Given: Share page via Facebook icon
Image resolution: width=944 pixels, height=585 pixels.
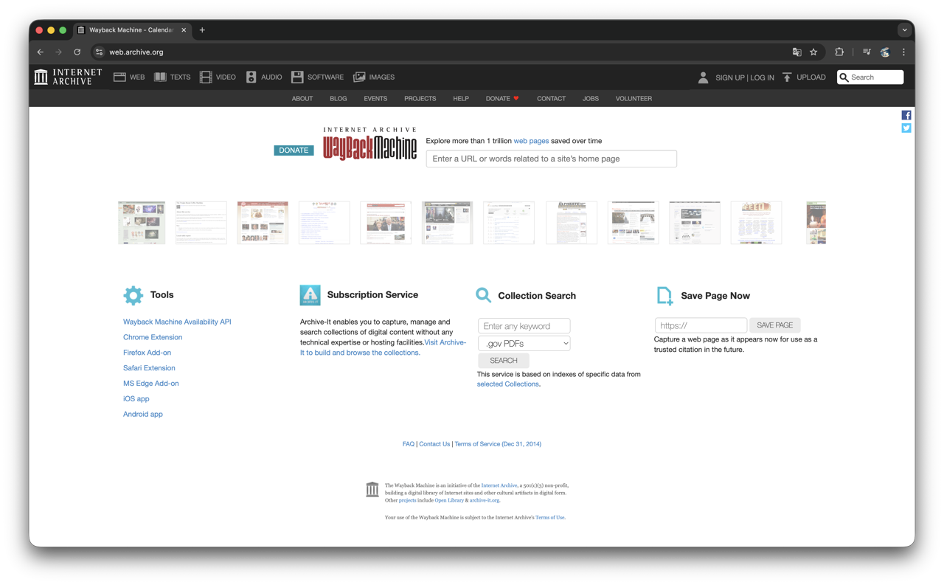Looking at the screenshot, I should click(x=906, y=115).
